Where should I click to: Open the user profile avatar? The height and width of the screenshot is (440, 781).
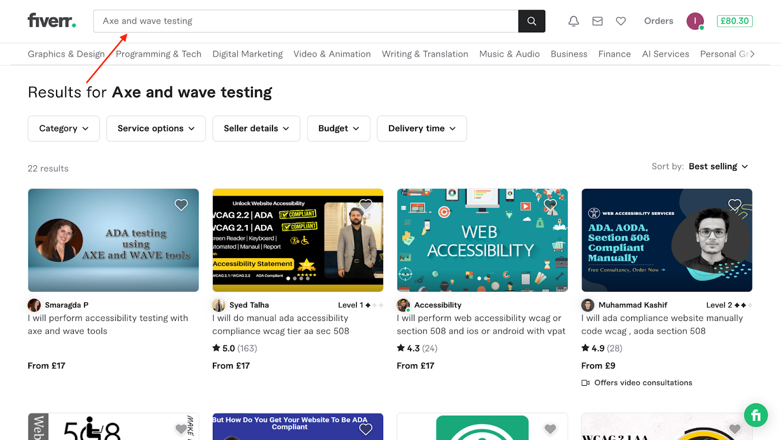695,21
